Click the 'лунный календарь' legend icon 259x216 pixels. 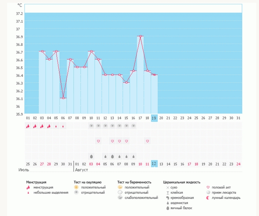pos(209,198)
